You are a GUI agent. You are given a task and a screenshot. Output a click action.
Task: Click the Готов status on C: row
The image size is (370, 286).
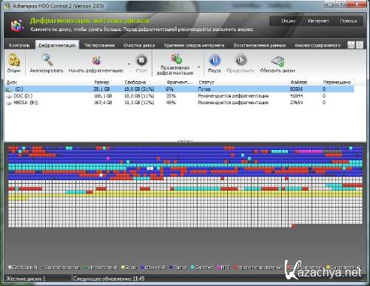click(204, 89)
